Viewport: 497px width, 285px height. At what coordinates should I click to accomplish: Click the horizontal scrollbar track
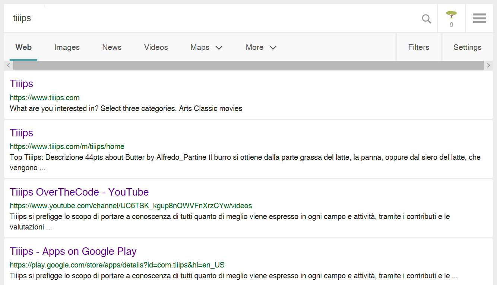click(x=248, y=66)
